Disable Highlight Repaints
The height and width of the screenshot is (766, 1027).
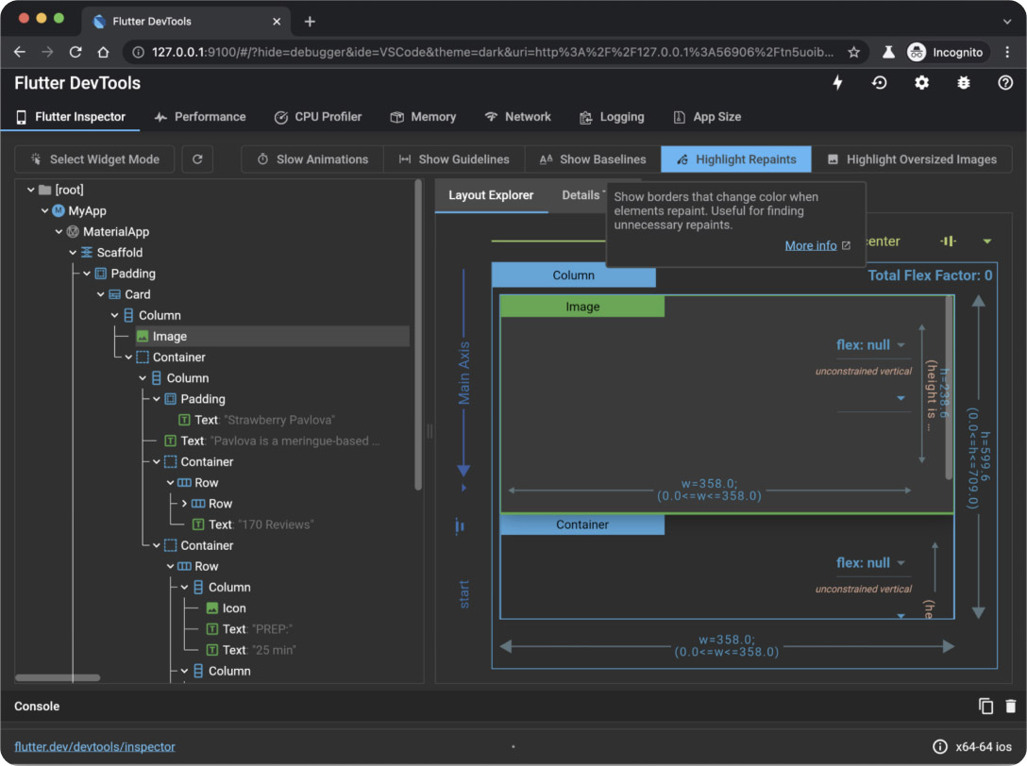tap(735, 159)
